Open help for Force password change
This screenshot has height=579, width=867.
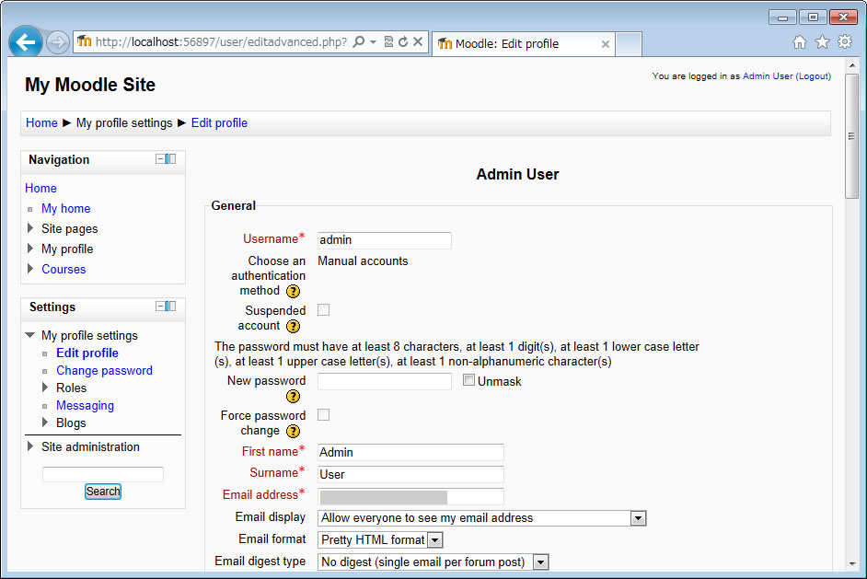293,431
